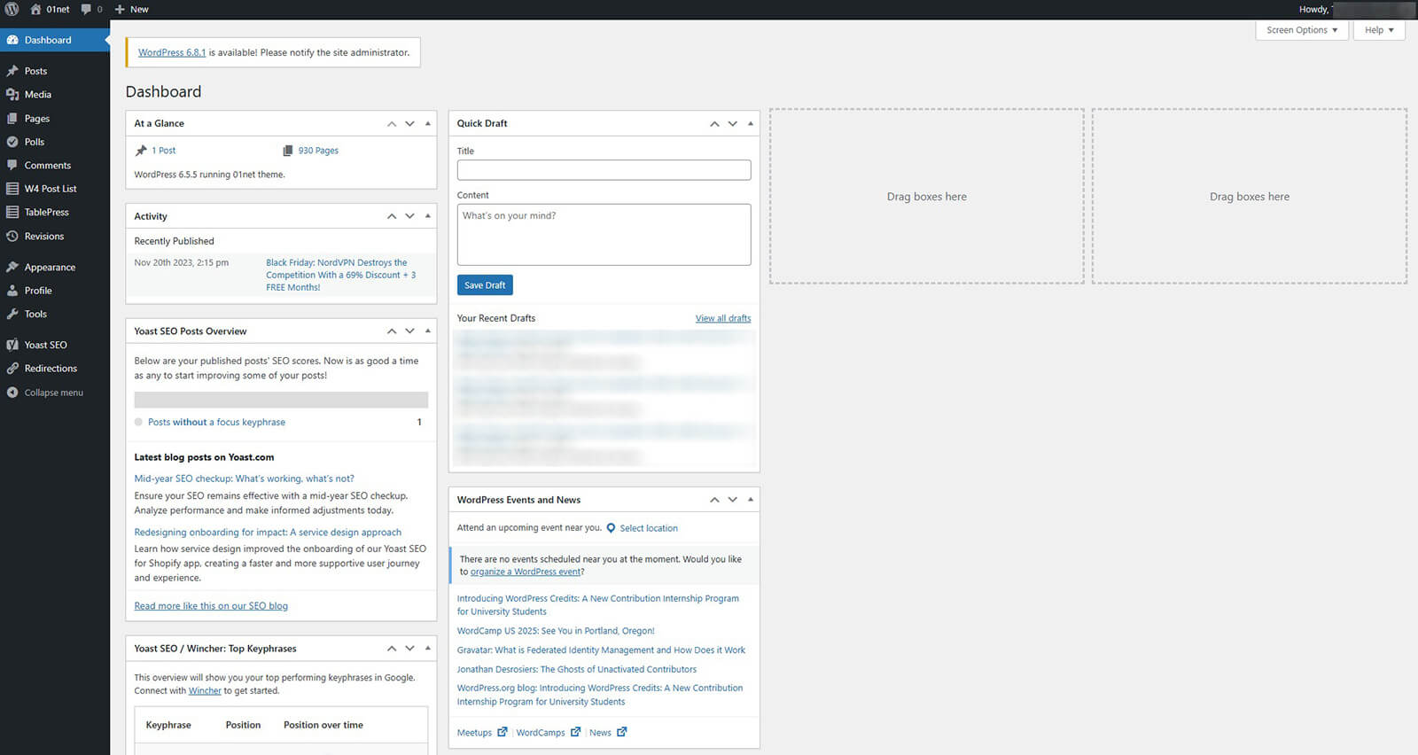Collapse WordPress Events and News panel
The height and width of the screenshot is (755, 1418).
pyautogui.click(x=751, y=500)
